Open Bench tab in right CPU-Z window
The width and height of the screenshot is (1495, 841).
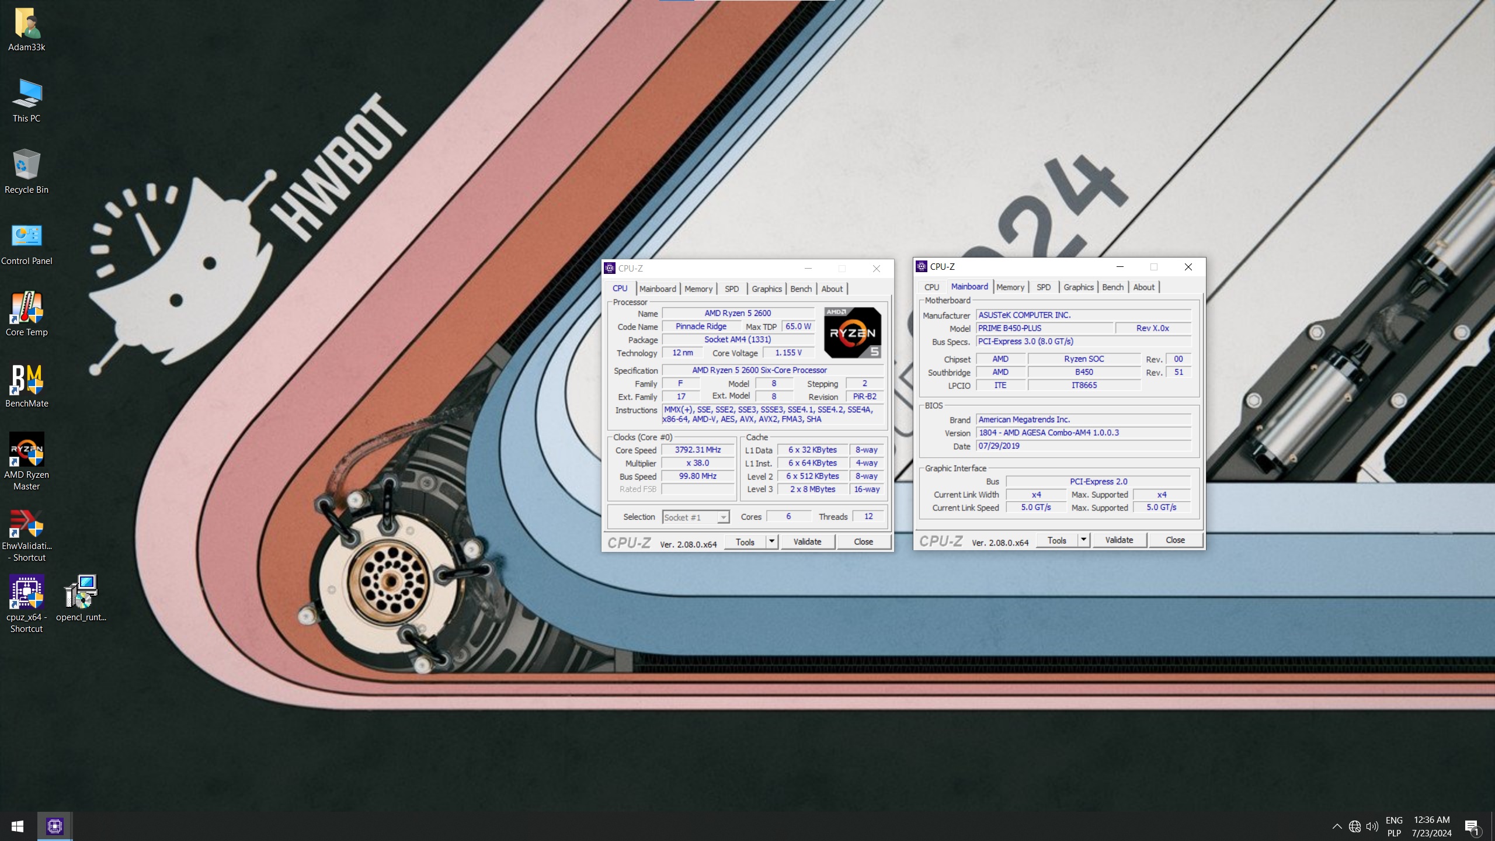(x=1112, y=287)
